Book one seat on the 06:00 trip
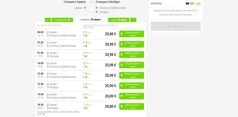The width and height of the screenshot is (238, 117). click(131, 34)
